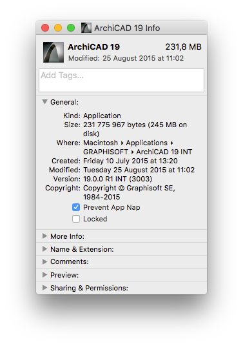Viewport: 243px width, 346px height.
Task: Uncheck the Prevent App Nap checkbox
Action: [x=76, y=207]
